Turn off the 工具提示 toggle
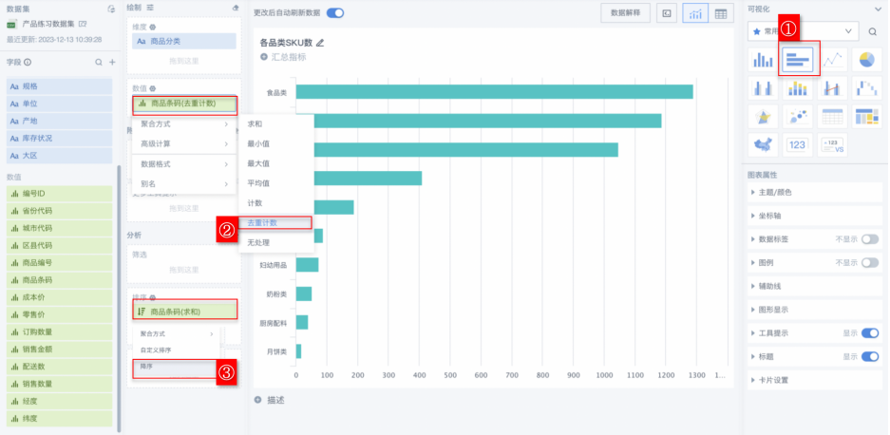This screenshot has width=890, height=435. coord(869,332)
